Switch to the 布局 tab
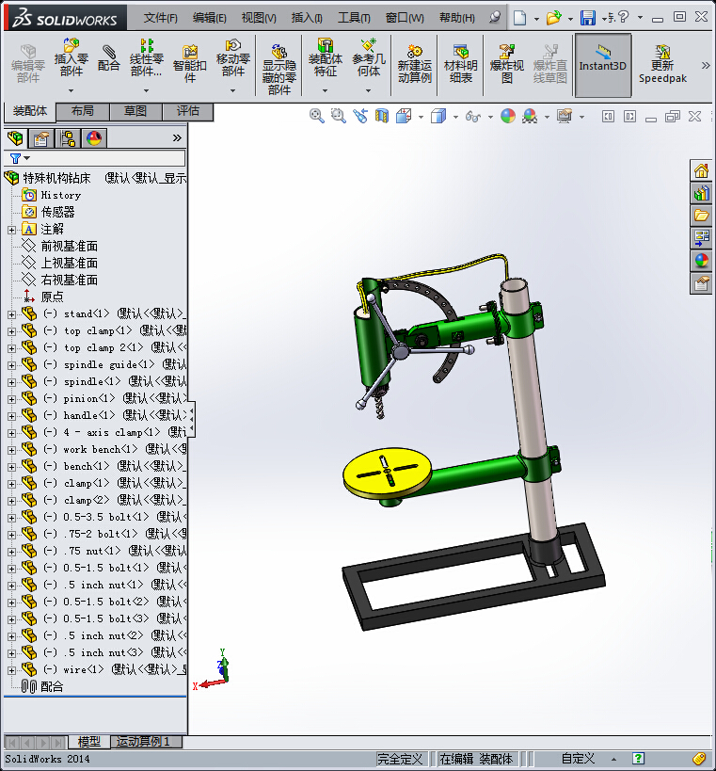 [x=83, y=111]
